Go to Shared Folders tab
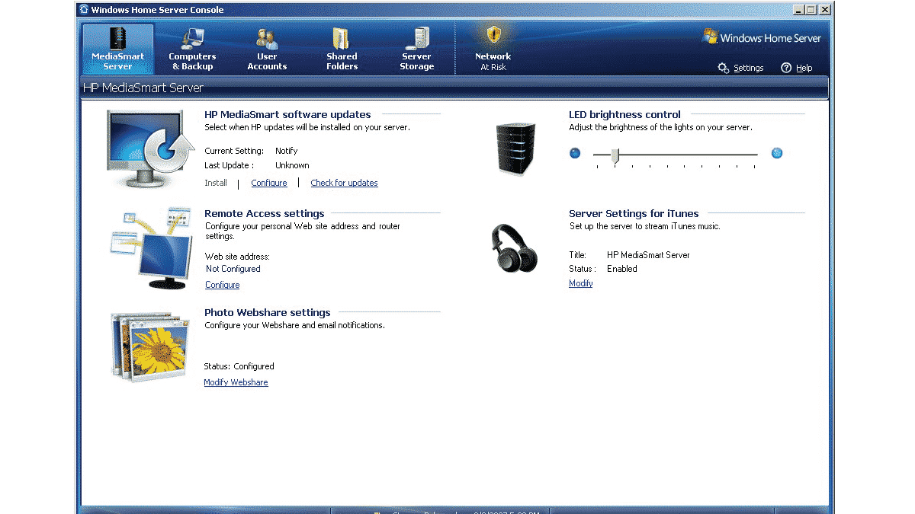 coord(342,49)
